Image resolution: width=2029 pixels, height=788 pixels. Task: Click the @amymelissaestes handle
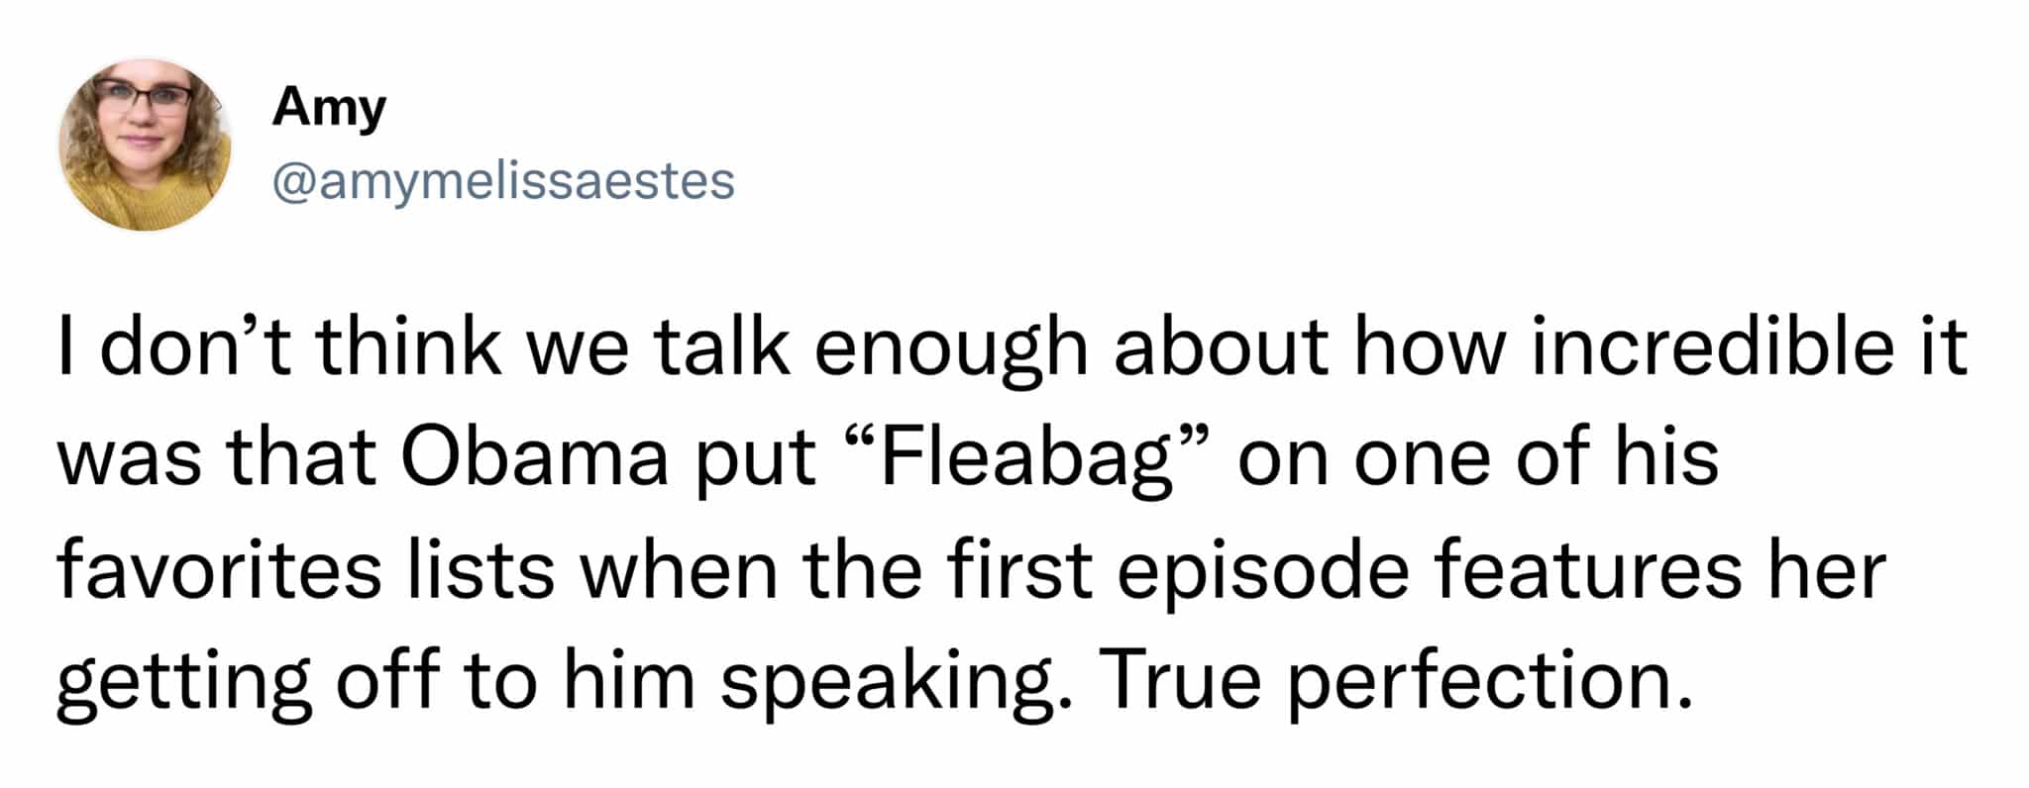(x=503, y=181)
